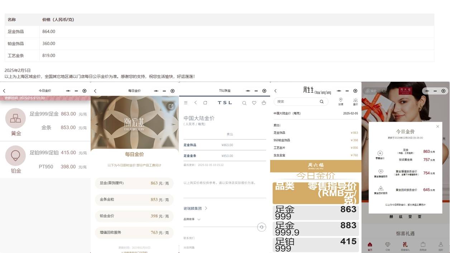
Task: Open 联系我们 link in TSL
Action: coord(189,238)
